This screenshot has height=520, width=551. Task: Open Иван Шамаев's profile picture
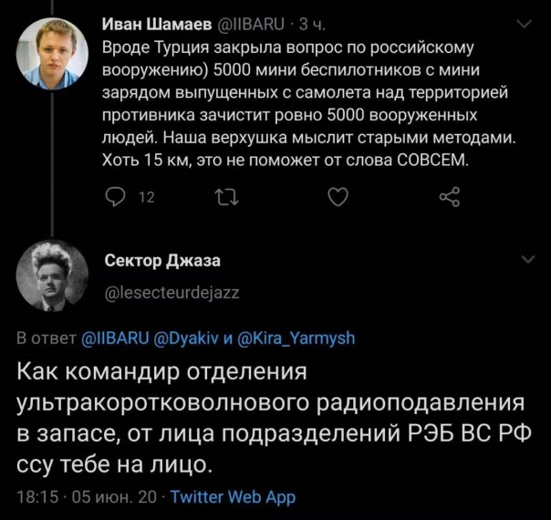(x=51, y=54)
